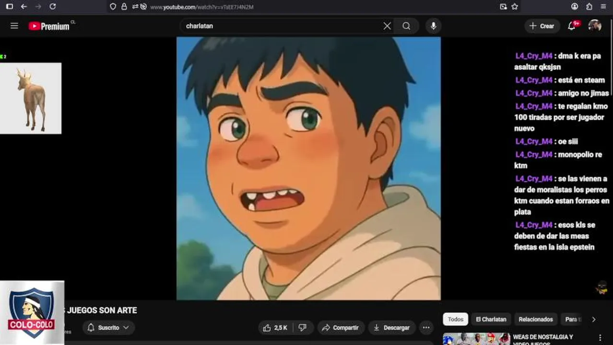
Task: Click the blocked autoplay icon in address bar
Action: [x=143, y=7]
